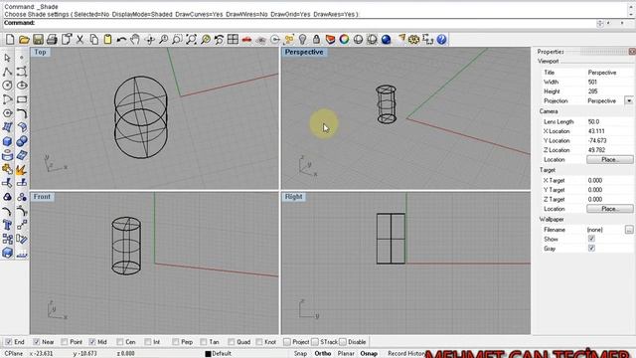Viewport: 636px width, 358px height.
Task: Uncheck the wallpaper Gray checkbox
Action: coord(591,248)
